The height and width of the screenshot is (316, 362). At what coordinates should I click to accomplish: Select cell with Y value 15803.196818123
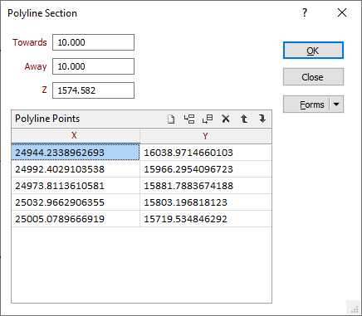[x=206, y=202]
